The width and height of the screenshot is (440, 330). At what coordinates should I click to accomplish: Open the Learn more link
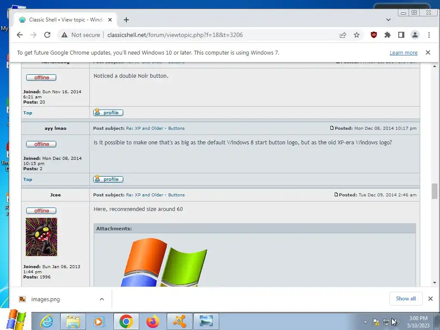pyautogui.click(x=403, y=53)
